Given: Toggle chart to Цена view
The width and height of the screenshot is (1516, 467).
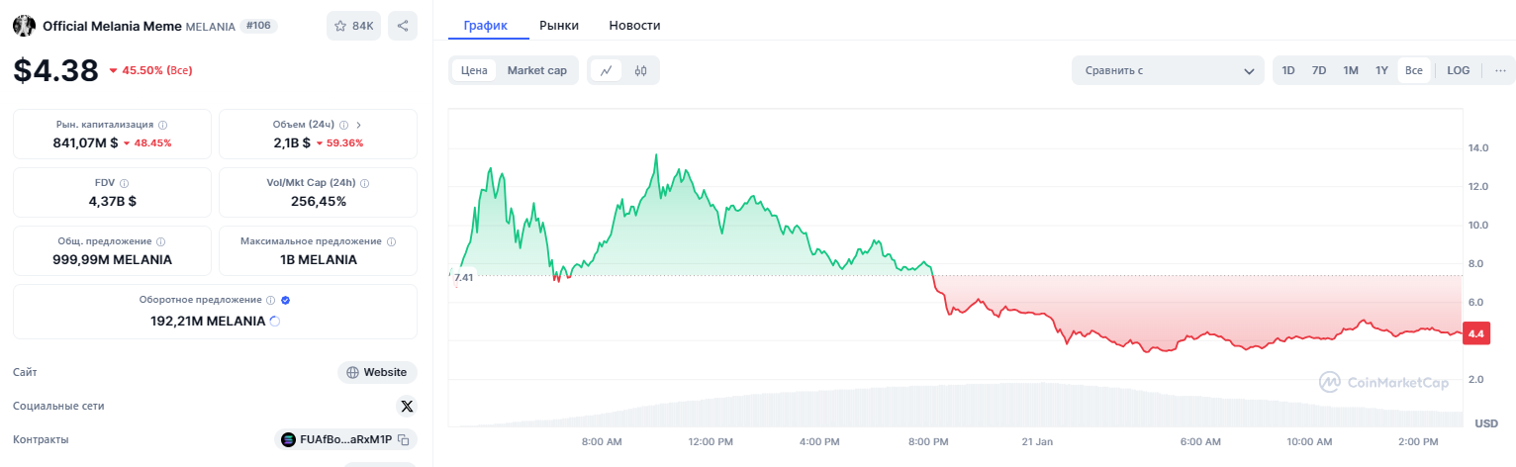Looking at the screenshot, I should click(x=474, y=70).
